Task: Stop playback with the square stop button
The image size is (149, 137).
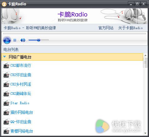Action: click(x=15, y=40)
